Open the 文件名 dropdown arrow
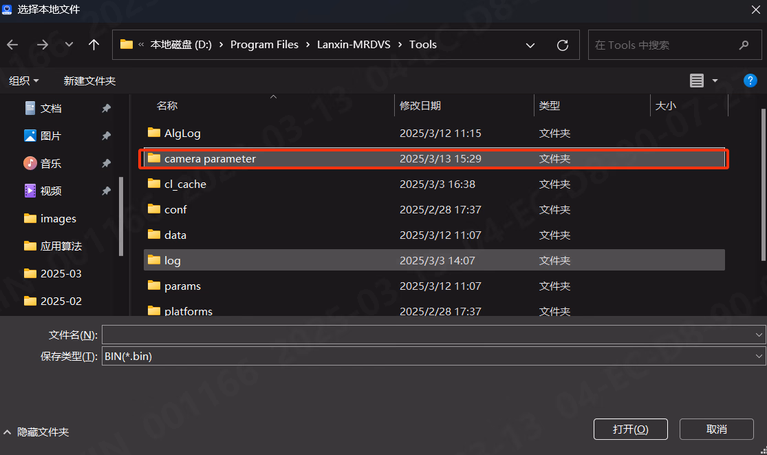Viewport: 767px width, 455px height. pos(759,335)
